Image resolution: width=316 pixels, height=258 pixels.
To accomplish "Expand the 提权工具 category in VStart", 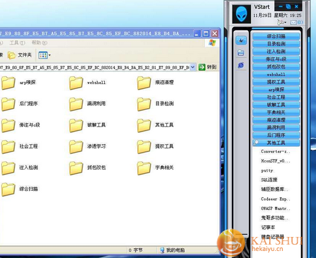I will tap(276, 82).
